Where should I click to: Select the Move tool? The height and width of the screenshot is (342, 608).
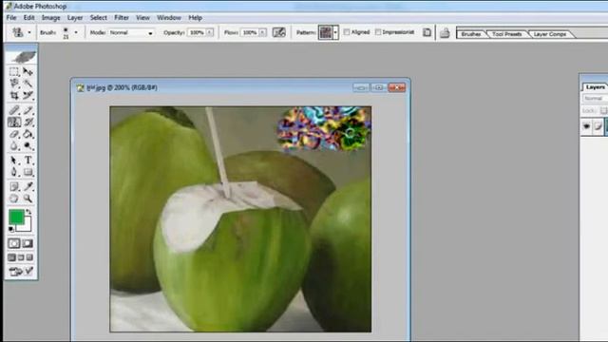28,72
